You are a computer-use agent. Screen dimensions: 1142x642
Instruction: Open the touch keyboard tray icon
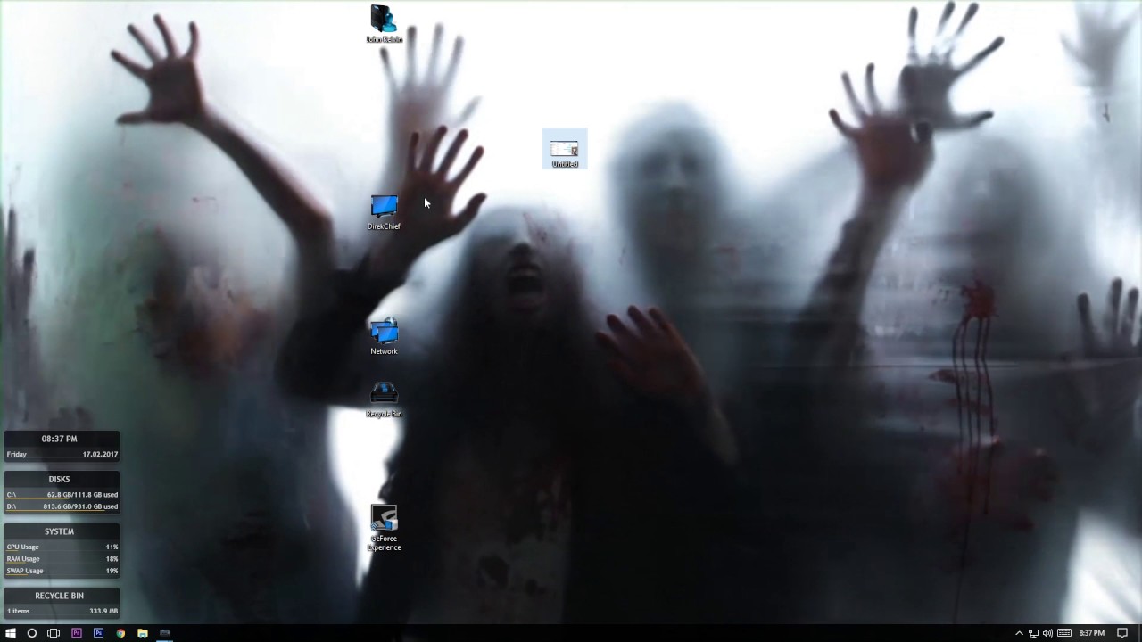point(1064,633)
